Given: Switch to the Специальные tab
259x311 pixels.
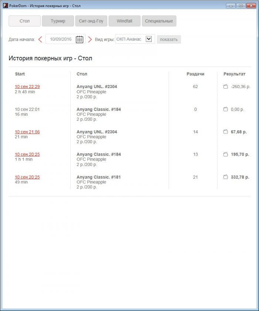Looking at the screenshot, I should point(159,21).
